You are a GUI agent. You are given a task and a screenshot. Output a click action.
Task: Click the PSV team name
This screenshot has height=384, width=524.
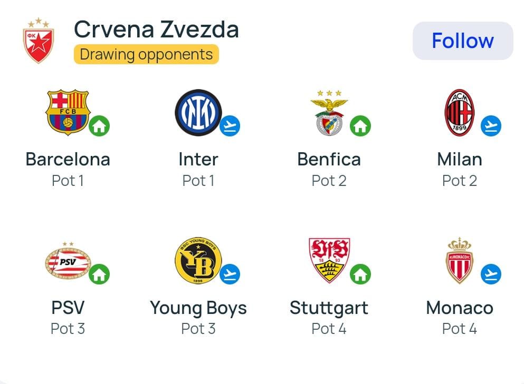68,308
